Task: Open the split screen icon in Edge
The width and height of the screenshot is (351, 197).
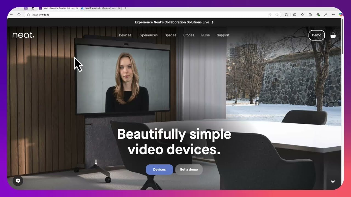Action: [x=295, y=15]
